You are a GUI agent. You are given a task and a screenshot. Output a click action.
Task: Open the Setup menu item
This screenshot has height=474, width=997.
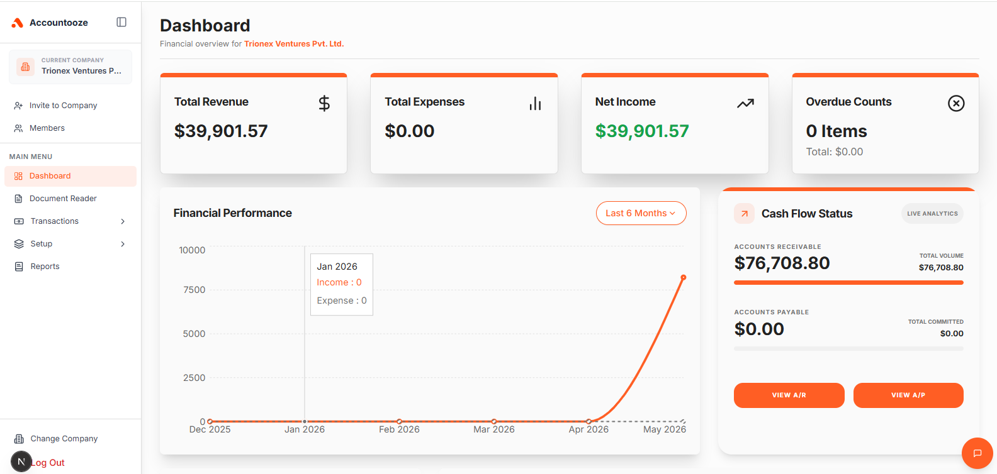(70, 244)
